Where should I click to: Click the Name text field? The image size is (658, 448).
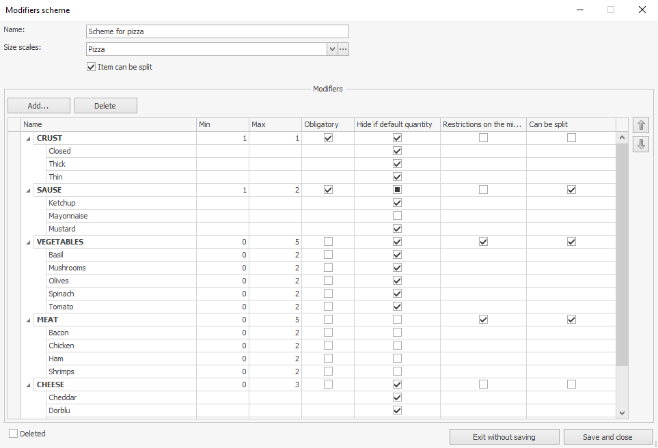coord(217,31)
